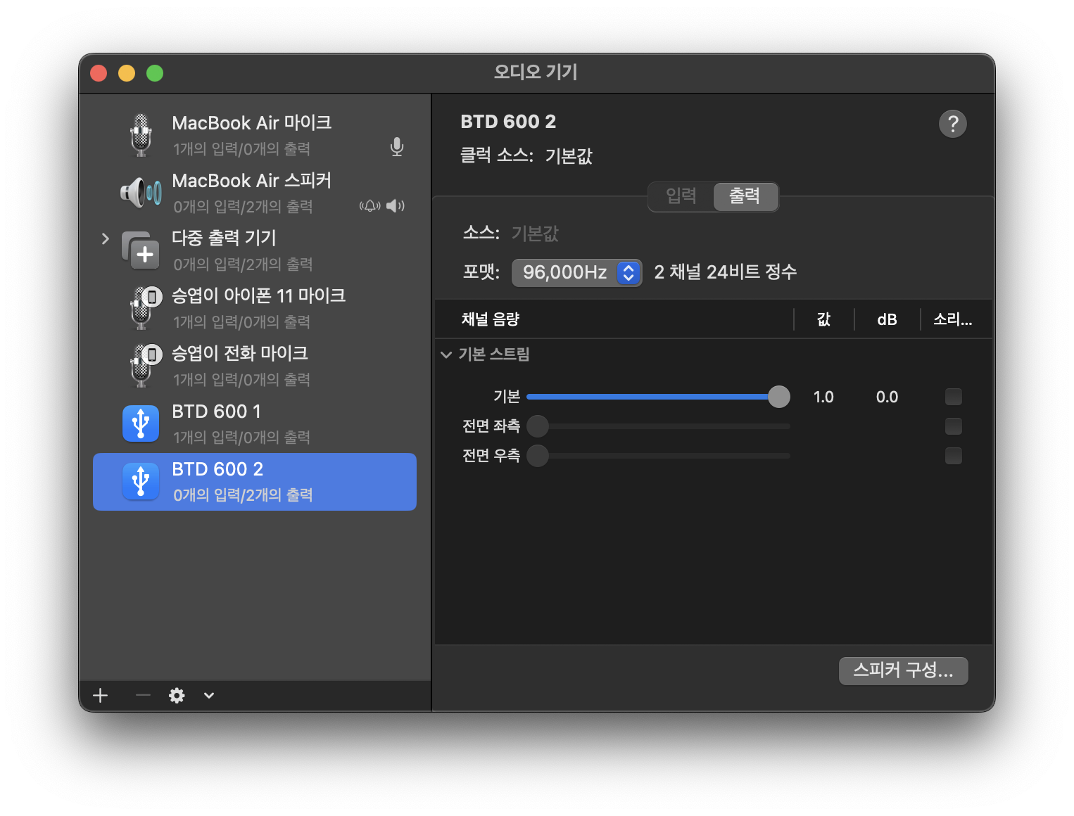Select BTD 600 2 device row
The image size is (1074, 816).
255,482
